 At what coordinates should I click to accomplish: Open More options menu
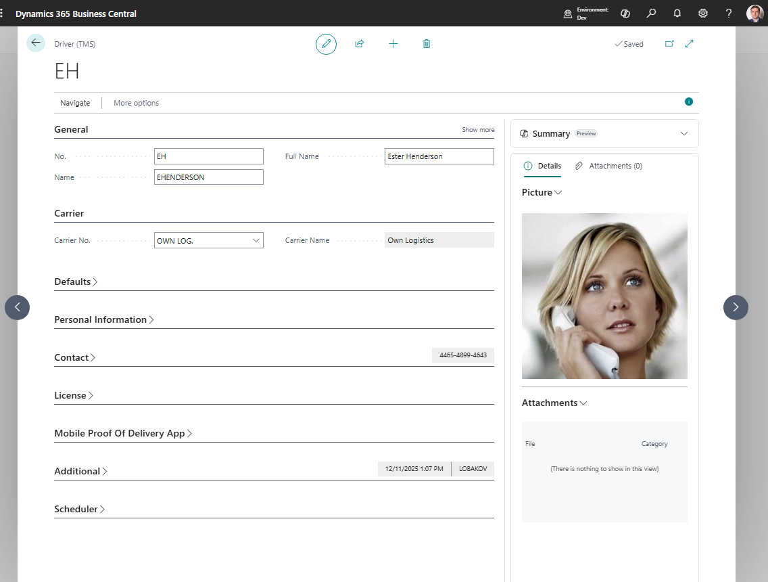pos(136,103)
